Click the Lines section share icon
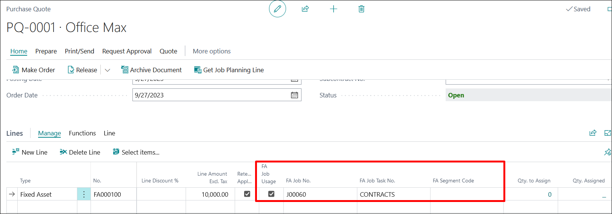612x214 pixels. coord(593,133)
